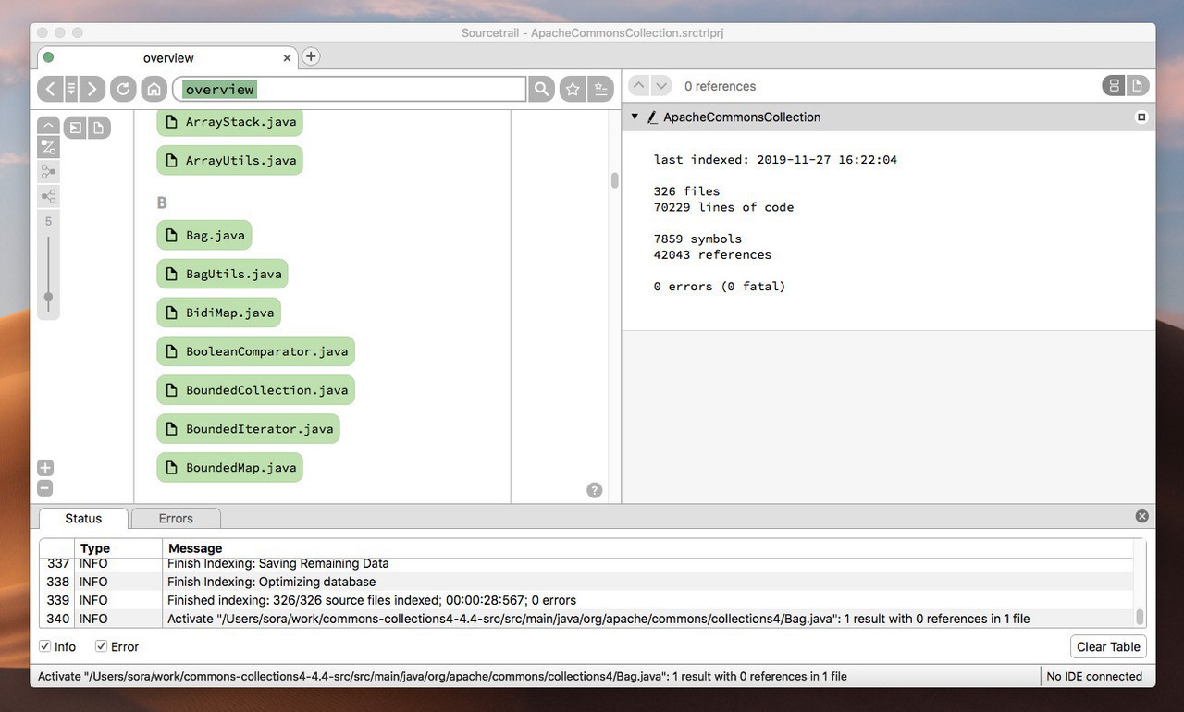The image size is (1184, 712).
Task: Zoom out of the graph
Action: [x=45, y=487]
